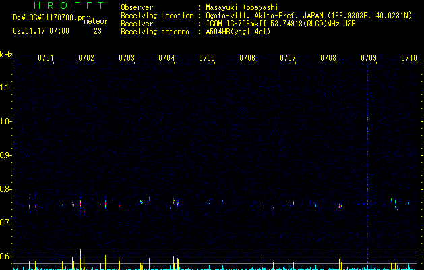The width and height of the screenshot is (424, 270).
Task: Select the antenna value A504HB(yagi 4el)
Action: (238, 32)
